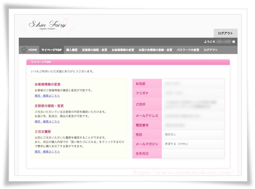Go to 定期便の確認・変更 in the nav bar
Image resolution: width=255 pixels, height=189 pixels.
point(94,50)
